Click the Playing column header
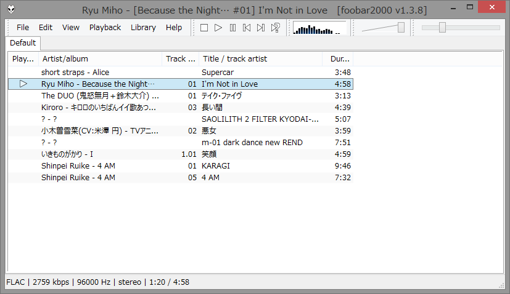 click(23, 58)
